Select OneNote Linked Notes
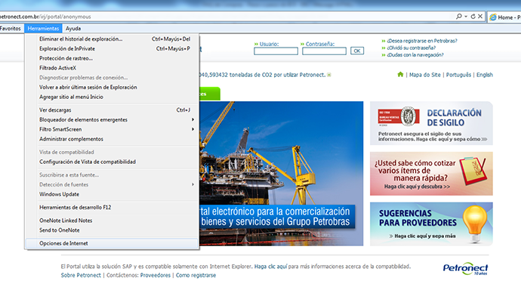521x296 pixels. click(x=112, y=220)
